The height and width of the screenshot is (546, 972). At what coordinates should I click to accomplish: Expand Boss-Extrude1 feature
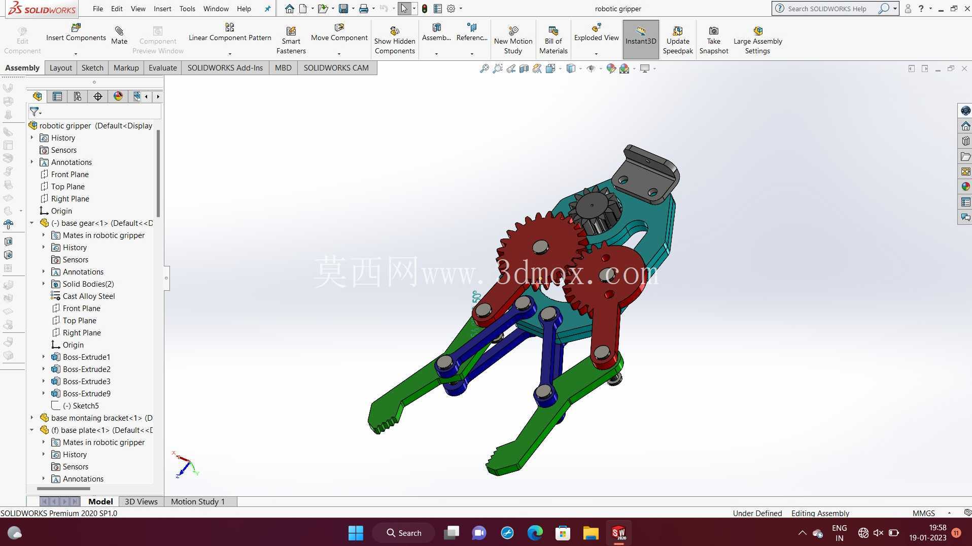pos(44,357)
